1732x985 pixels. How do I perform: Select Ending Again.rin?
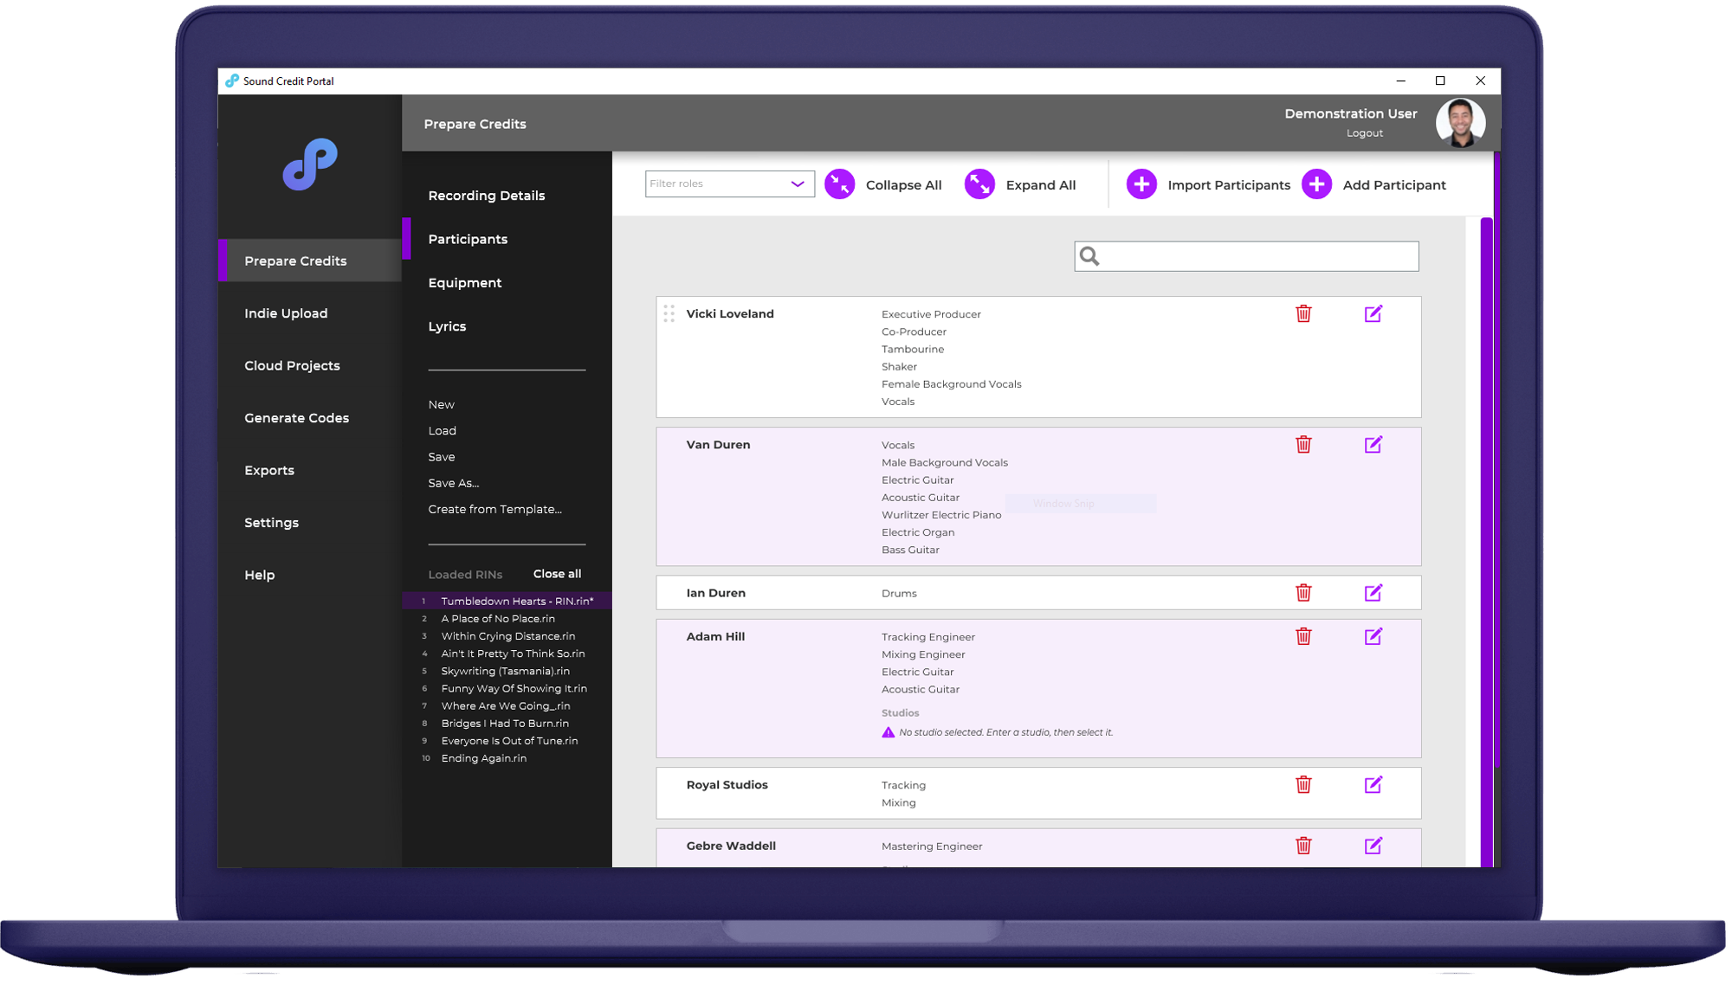pos(485,760)
